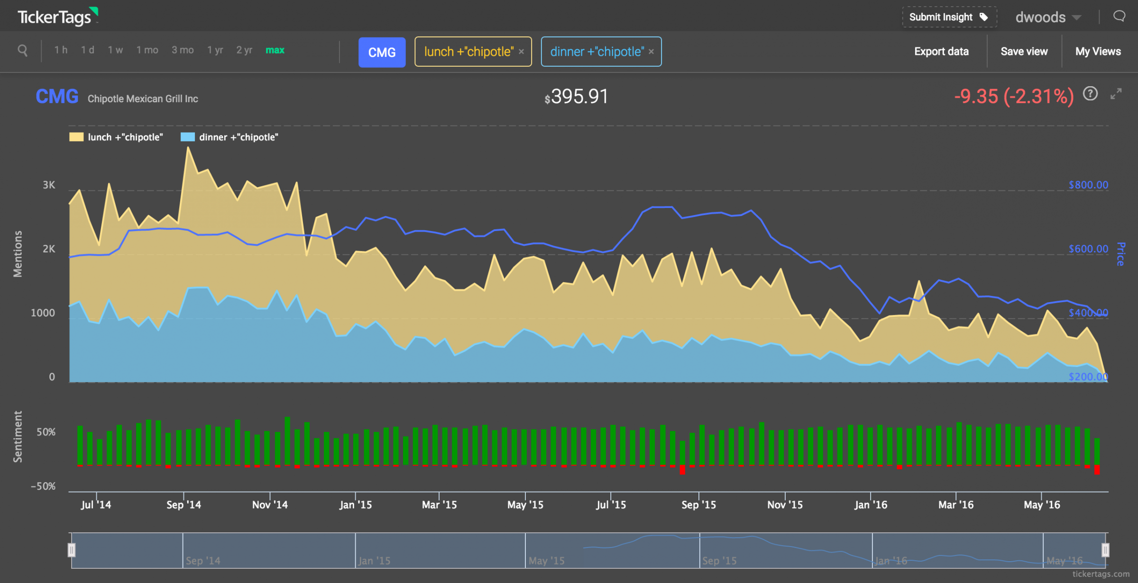Click Save view
This screenshot has height=583, width=1138.
[x=1024, y=52]
